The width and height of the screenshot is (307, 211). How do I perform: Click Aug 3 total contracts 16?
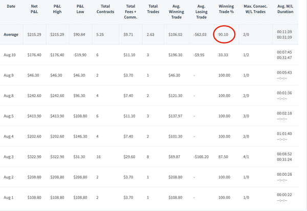98,157
